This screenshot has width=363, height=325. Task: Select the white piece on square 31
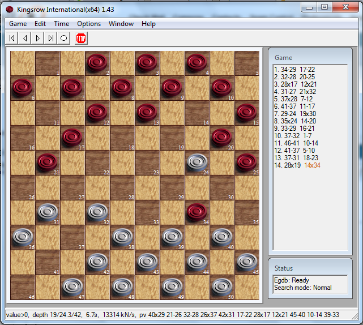click(48, 212)
